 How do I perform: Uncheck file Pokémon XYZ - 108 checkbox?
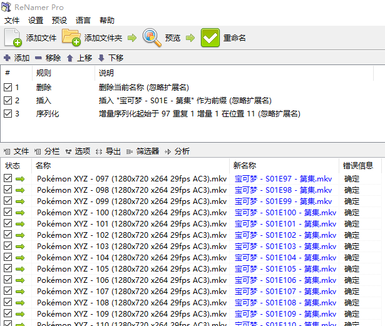(8, 302)
